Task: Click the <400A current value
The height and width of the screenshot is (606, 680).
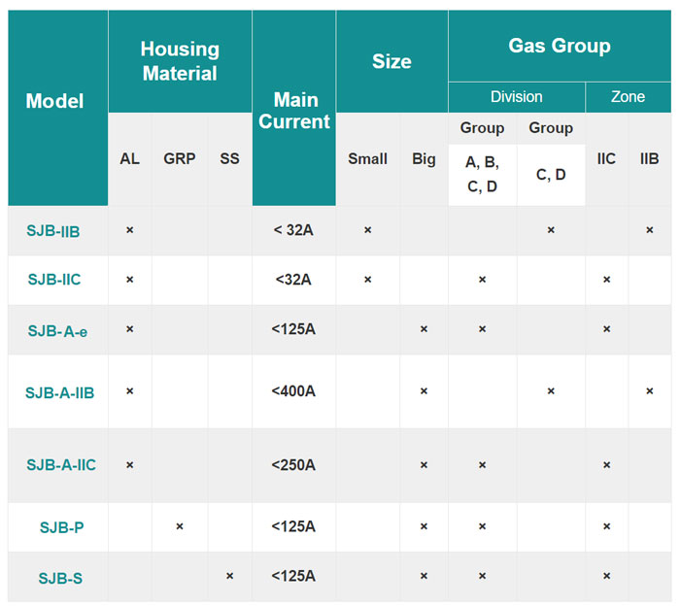Action: [293, 391]
